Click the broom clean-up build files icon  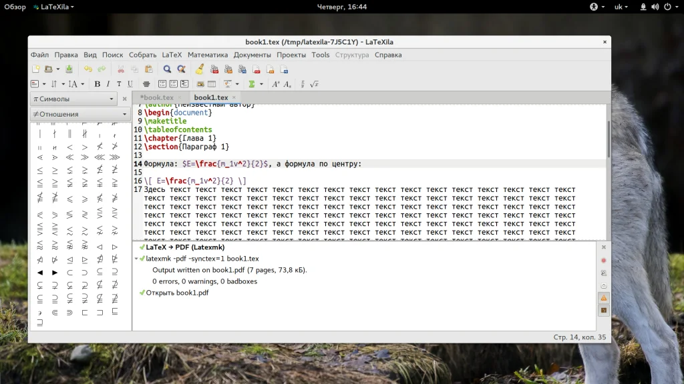point(199,69)
